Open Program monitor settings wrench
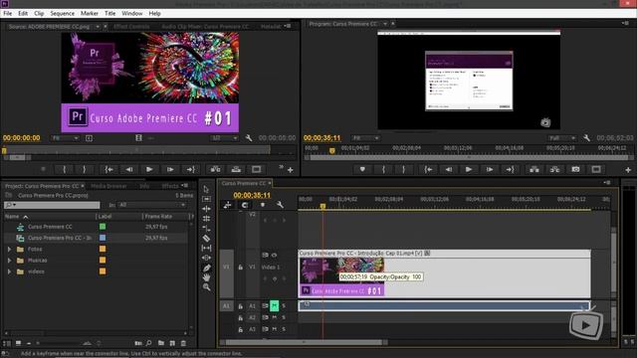637x358 pixels. click(x=586, y=138)
